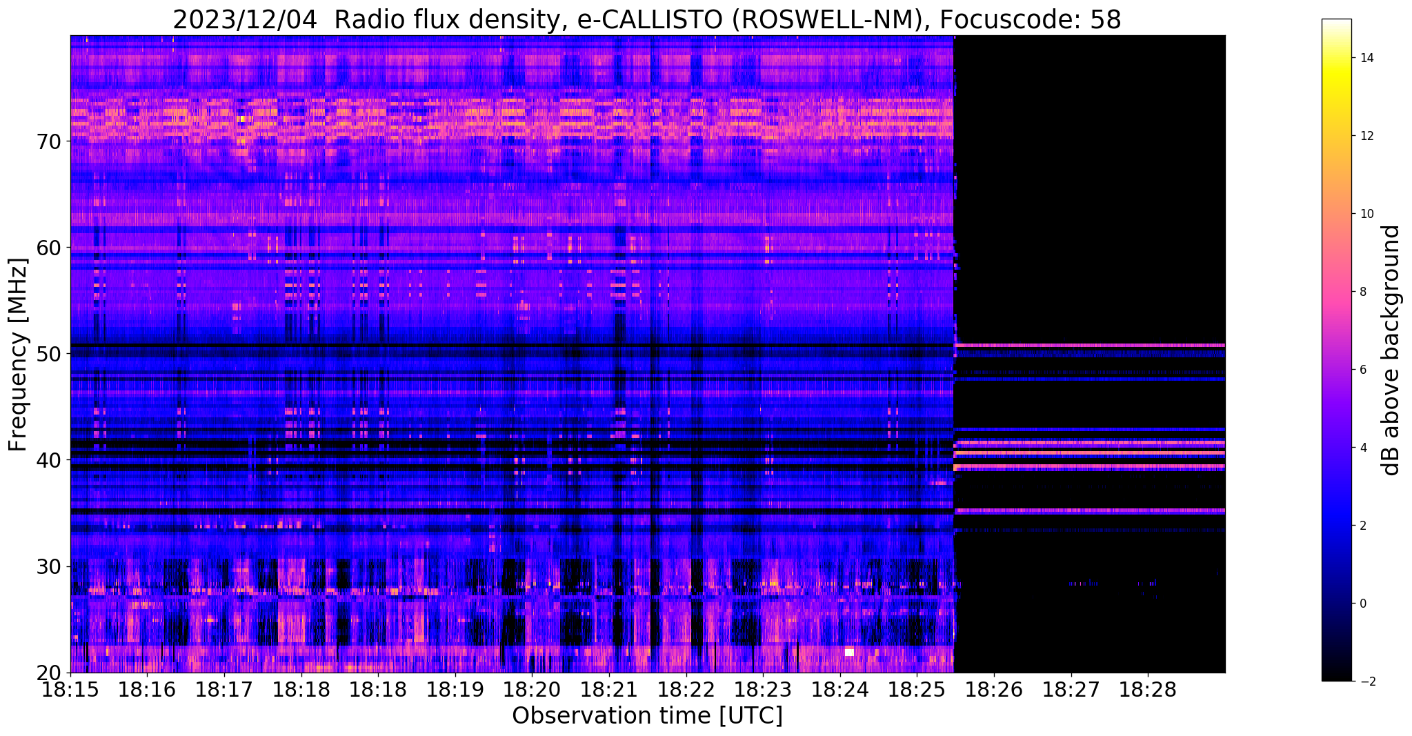Select the 18:23 time tick label

click(763, 690)
